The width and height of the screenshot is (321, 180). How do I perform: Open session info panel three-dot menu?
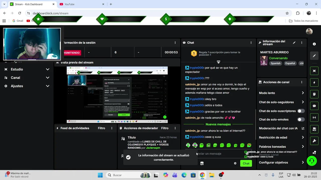coord(175,43)
